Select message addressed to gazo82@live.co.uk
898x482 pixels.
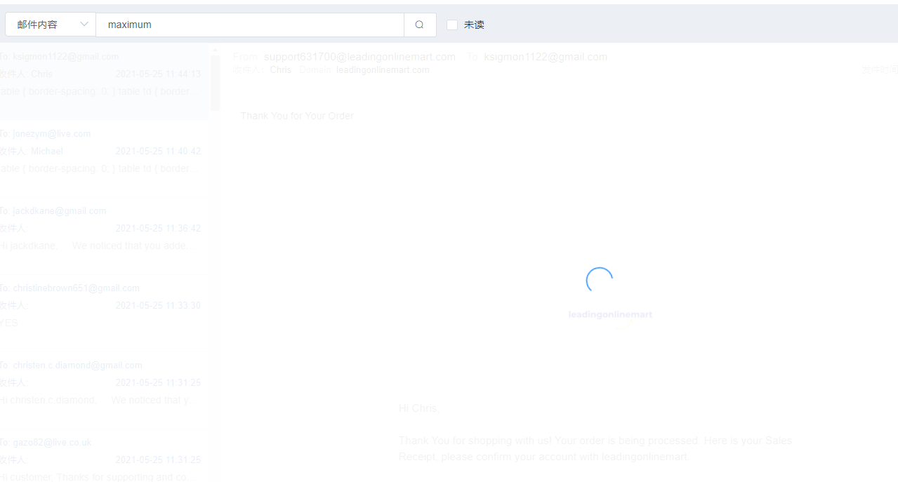click(102, 460)
